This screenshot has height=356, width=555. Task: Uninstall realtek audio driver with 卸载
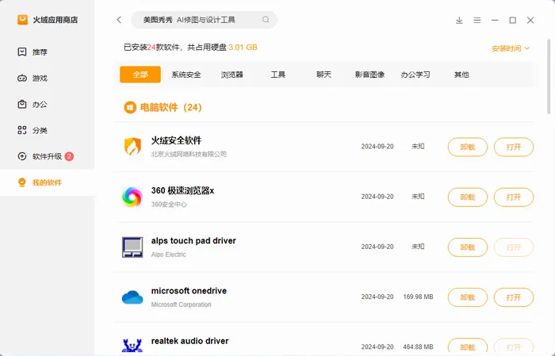(x=468, y=346)
